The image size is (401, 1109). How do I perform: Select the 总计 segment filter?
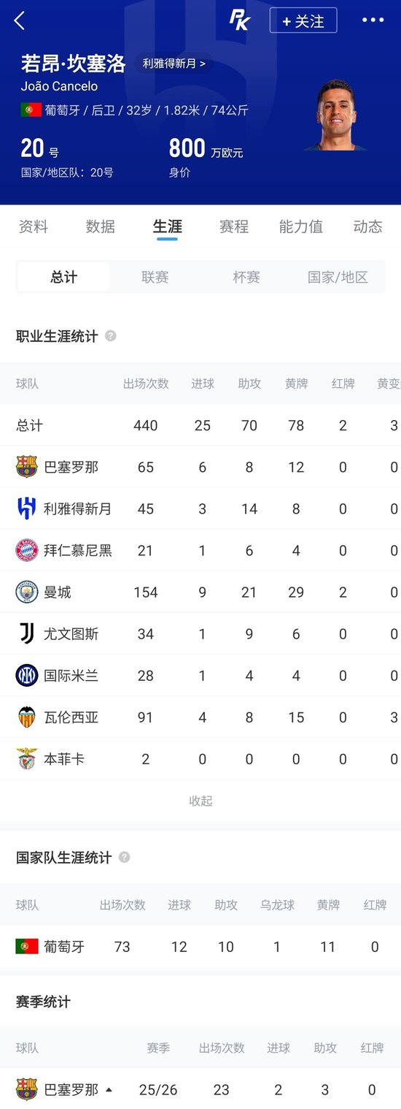pyautogui.click(x=64, y=278)
